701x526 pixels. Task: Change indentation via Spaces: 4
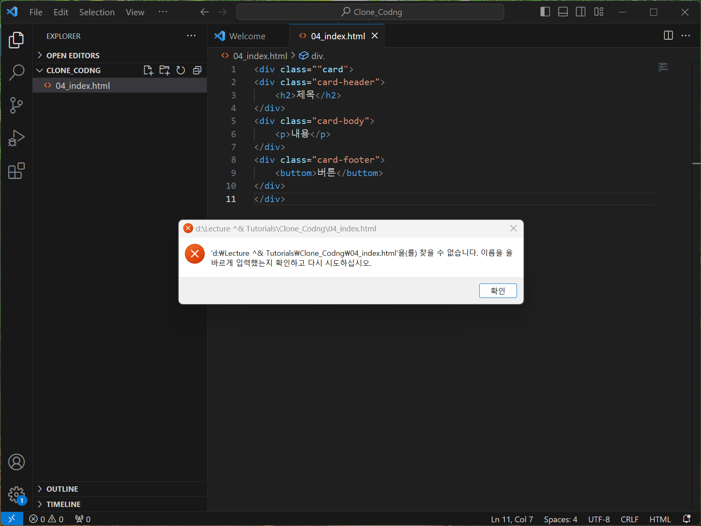pos(560,519)
